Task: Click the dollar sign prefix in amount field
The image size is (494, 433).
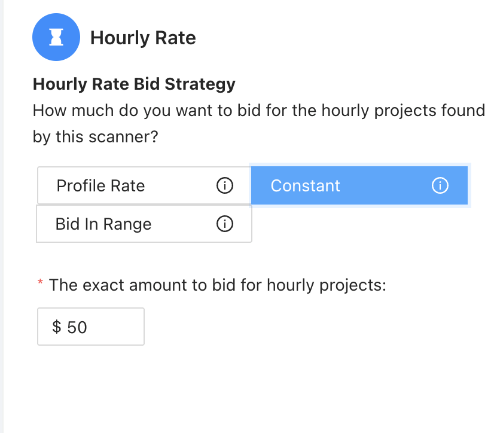Action: click(57, 327)
